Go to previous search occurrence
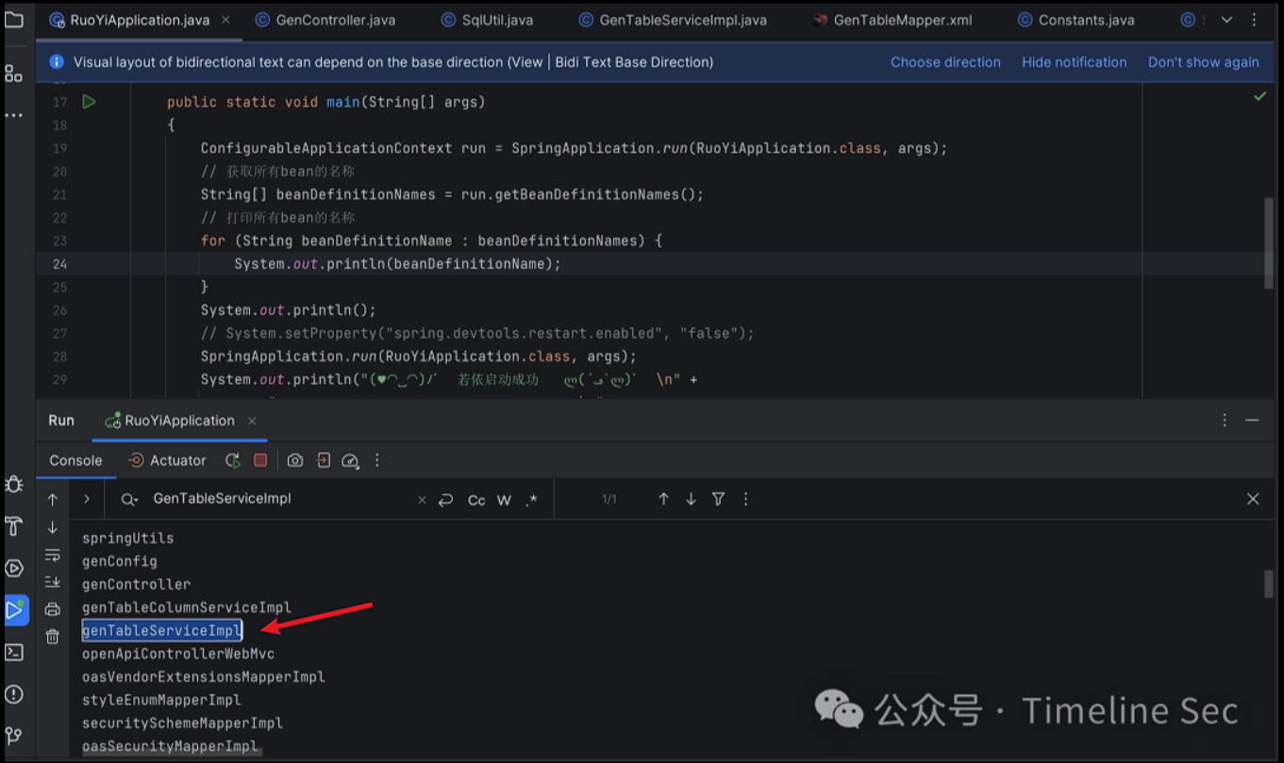 [x=664, y=499]
